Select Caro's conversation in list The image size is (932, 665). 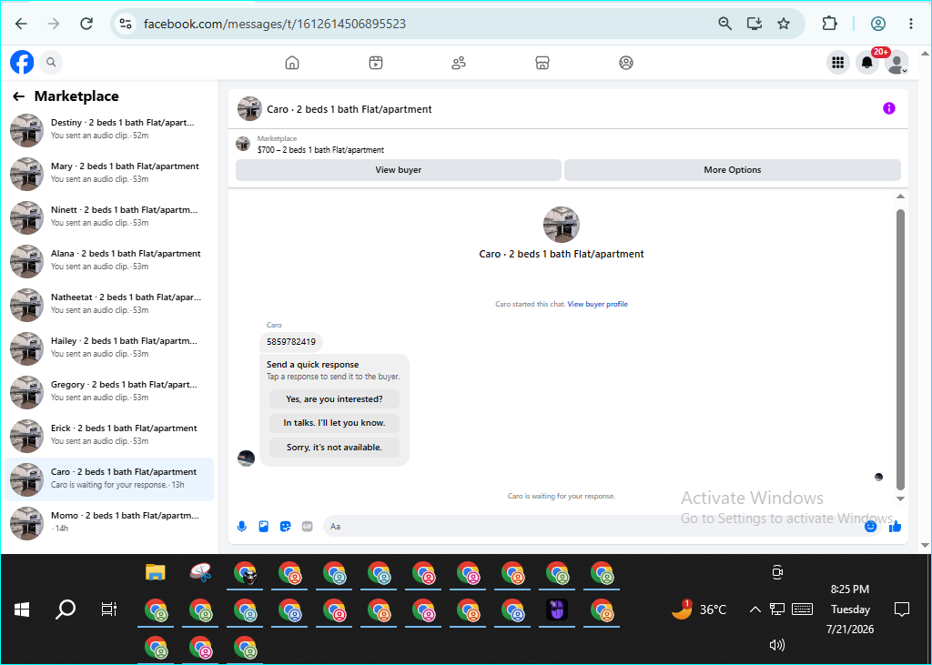point(109,479)
